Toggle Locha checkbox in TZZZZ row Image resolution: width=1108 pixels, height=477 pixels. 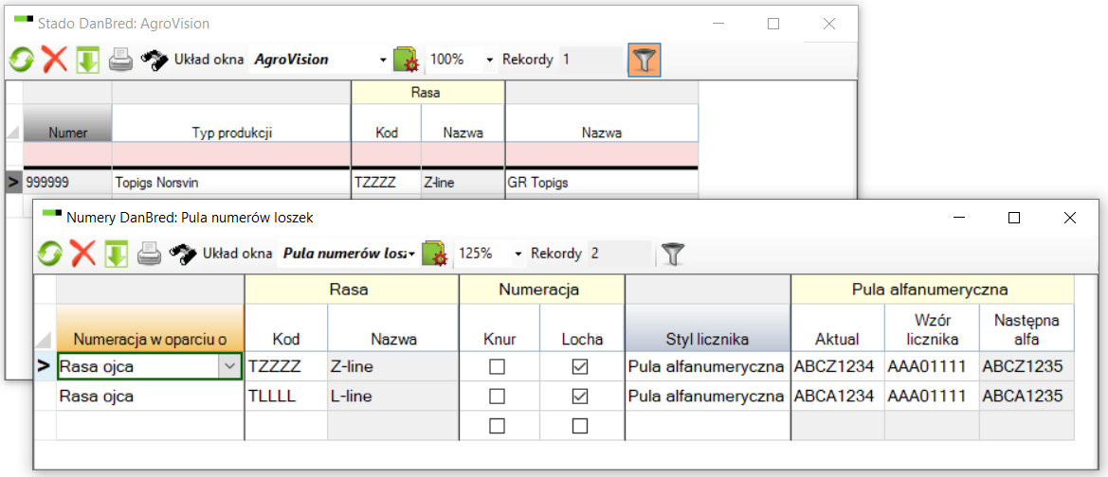pyautogui.click(x=580, y=366)
